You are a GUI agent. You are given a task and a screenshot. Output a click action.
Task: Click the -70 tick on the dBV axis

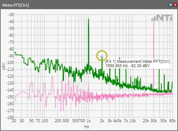[x=11, y=42]
